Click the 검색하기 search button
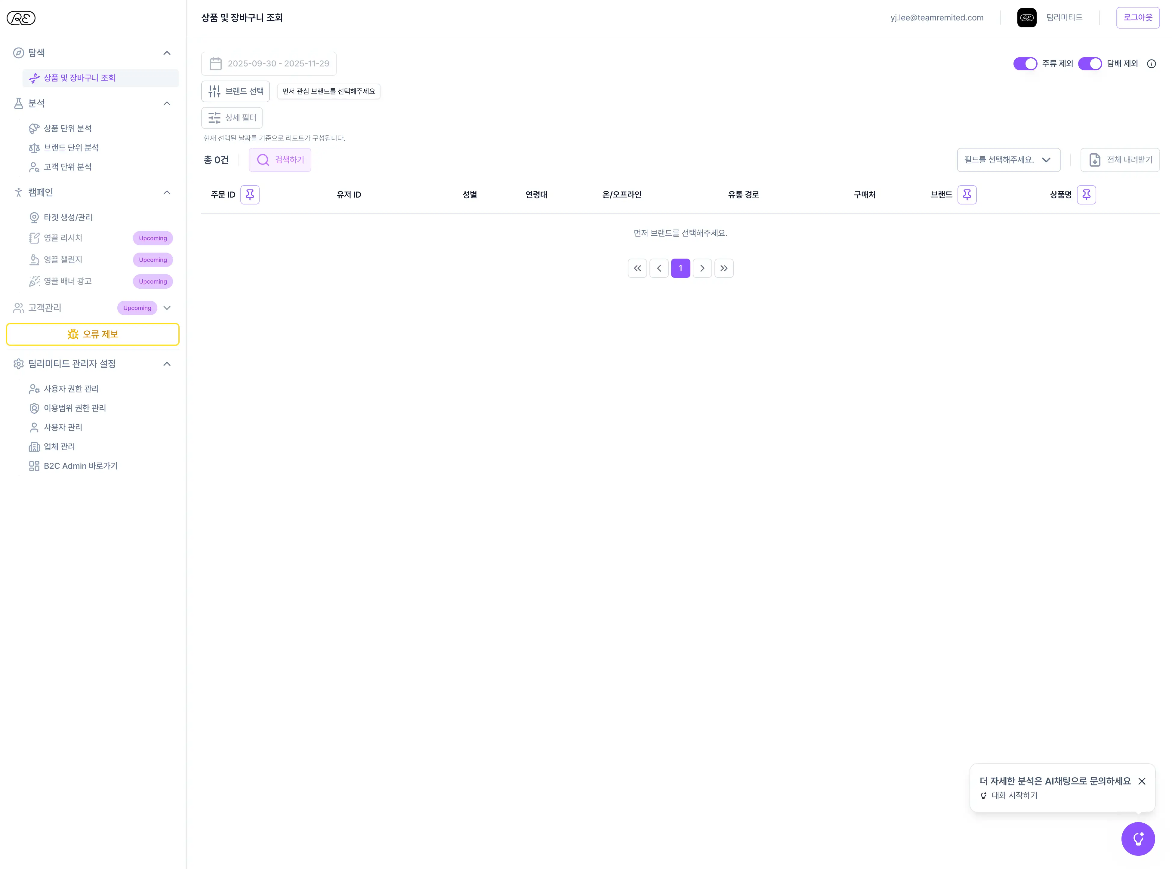 coord(280,160)
